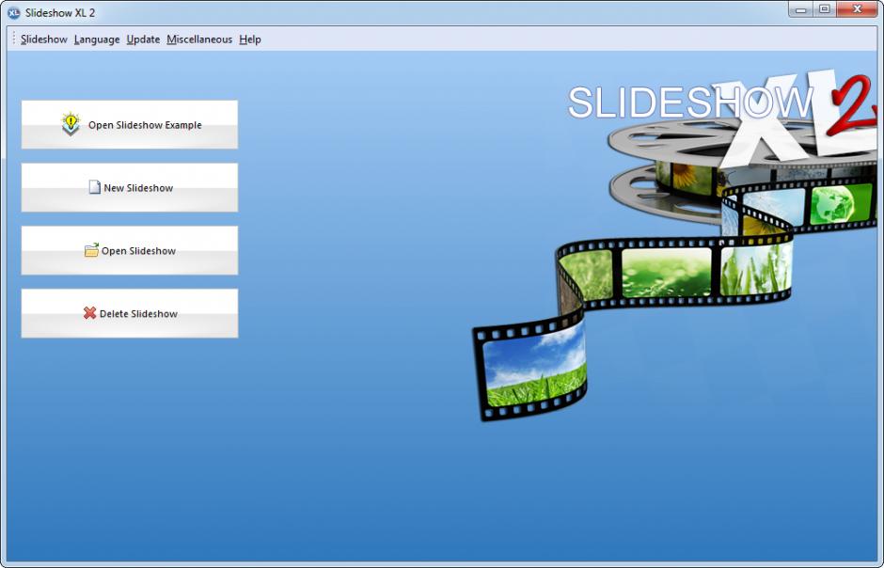Click the Open Slideshow button
884x568 pixels.
[130, 251]
